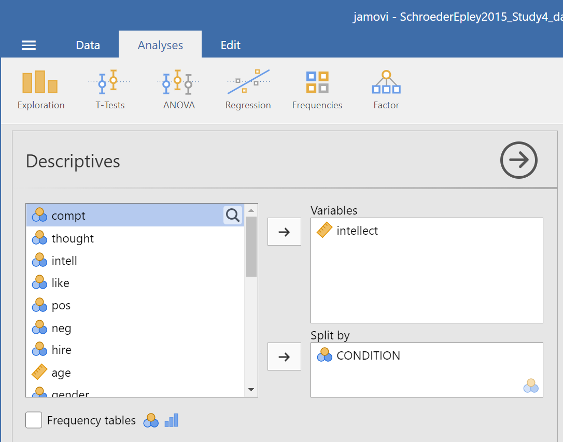Open the Exploration analysis menu

pos(40,90)
